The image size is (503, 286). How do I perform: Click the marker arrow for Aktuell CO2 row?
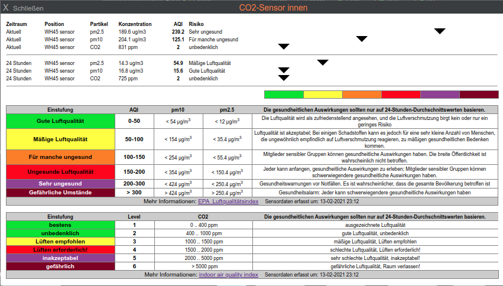[284, 47]
